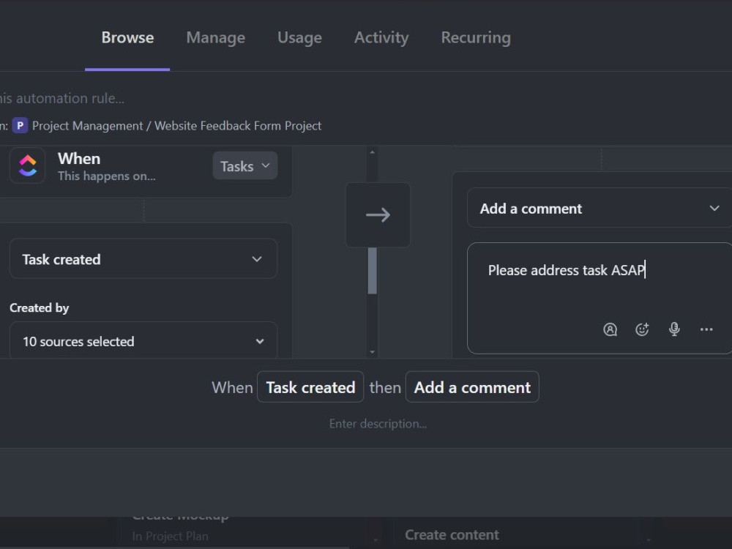Screen dimensions: 732x549
Task: Click the purple P project space icon
Action: coord(20,126)
